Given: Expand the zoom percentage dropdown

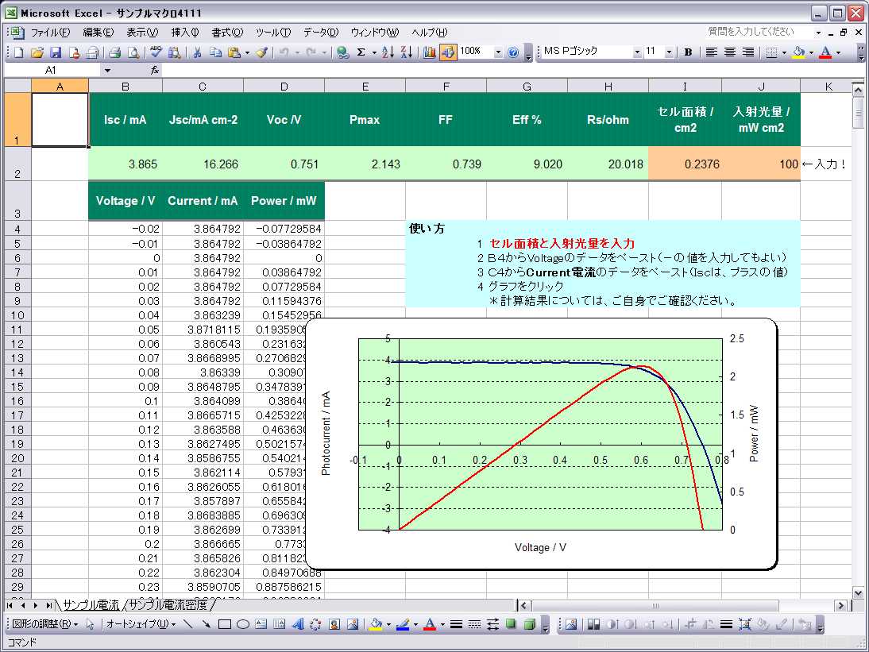Looking at the screenshot, I should coord(498,52).
